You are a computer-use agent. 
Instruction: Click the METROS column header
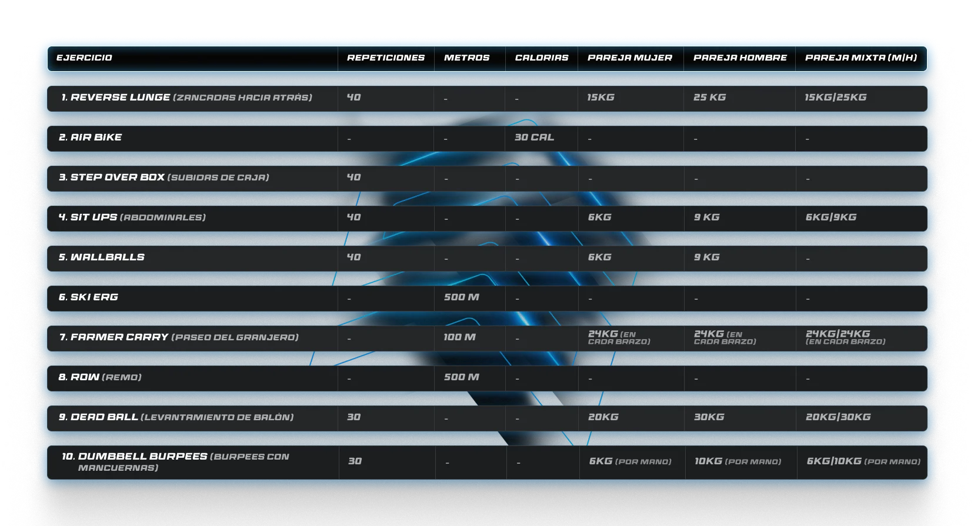click(467, 58)
